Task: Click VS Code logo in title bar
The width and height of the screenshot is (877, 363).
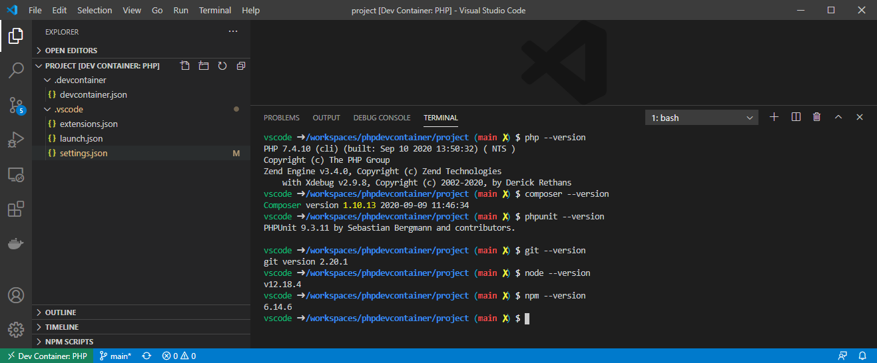Action: tap(12, 10)
